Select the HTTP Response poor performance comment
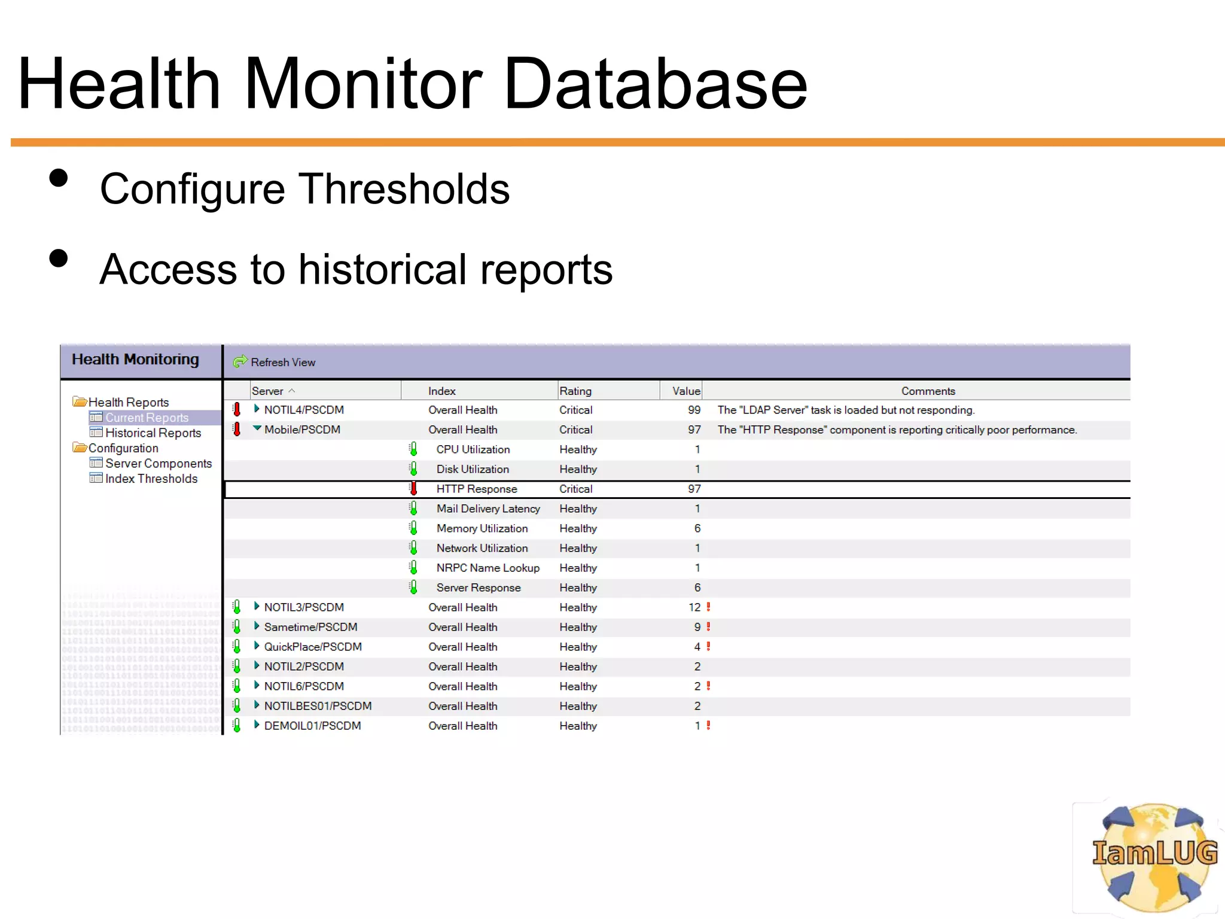 (x=897, y=430)
